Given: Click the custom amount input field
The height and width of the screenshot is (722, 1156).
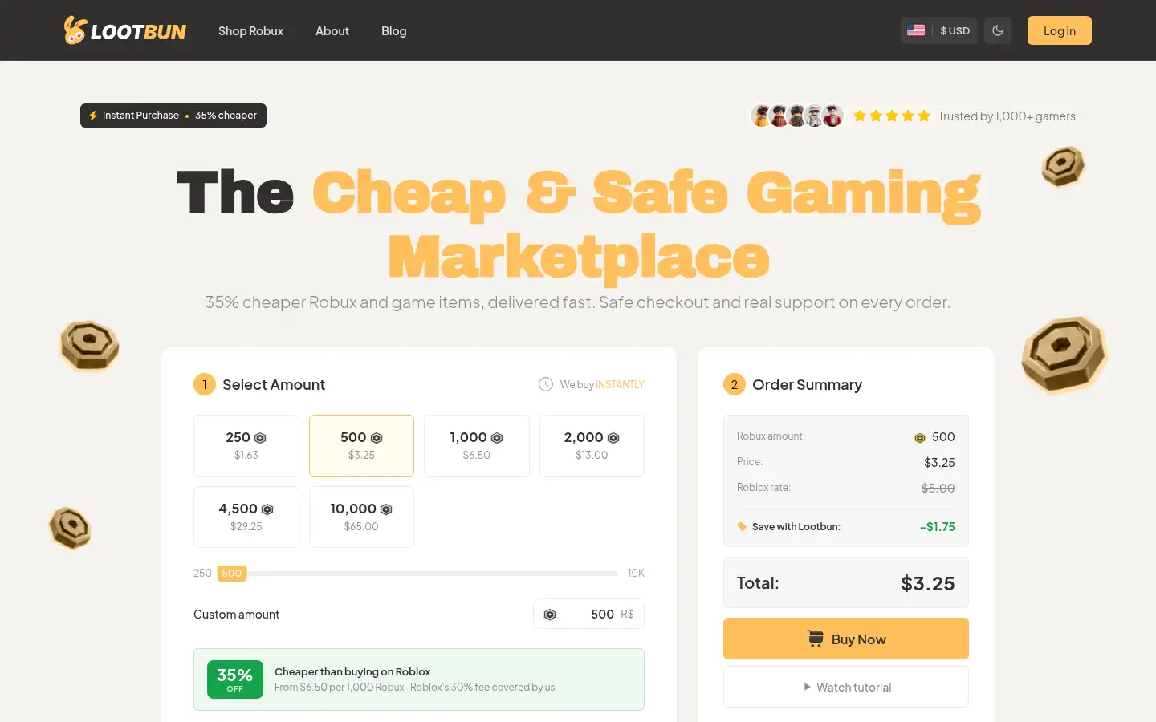Looking at the screenshot, I should click(x=588, y=614).
